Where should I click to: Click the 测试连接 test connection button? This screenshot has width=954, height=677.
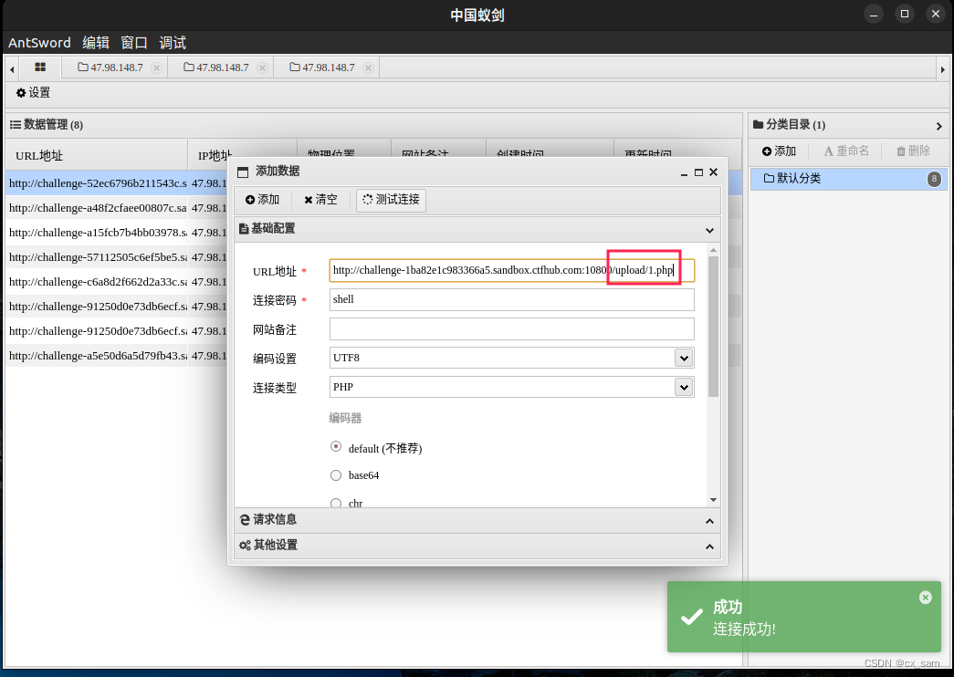392,200
